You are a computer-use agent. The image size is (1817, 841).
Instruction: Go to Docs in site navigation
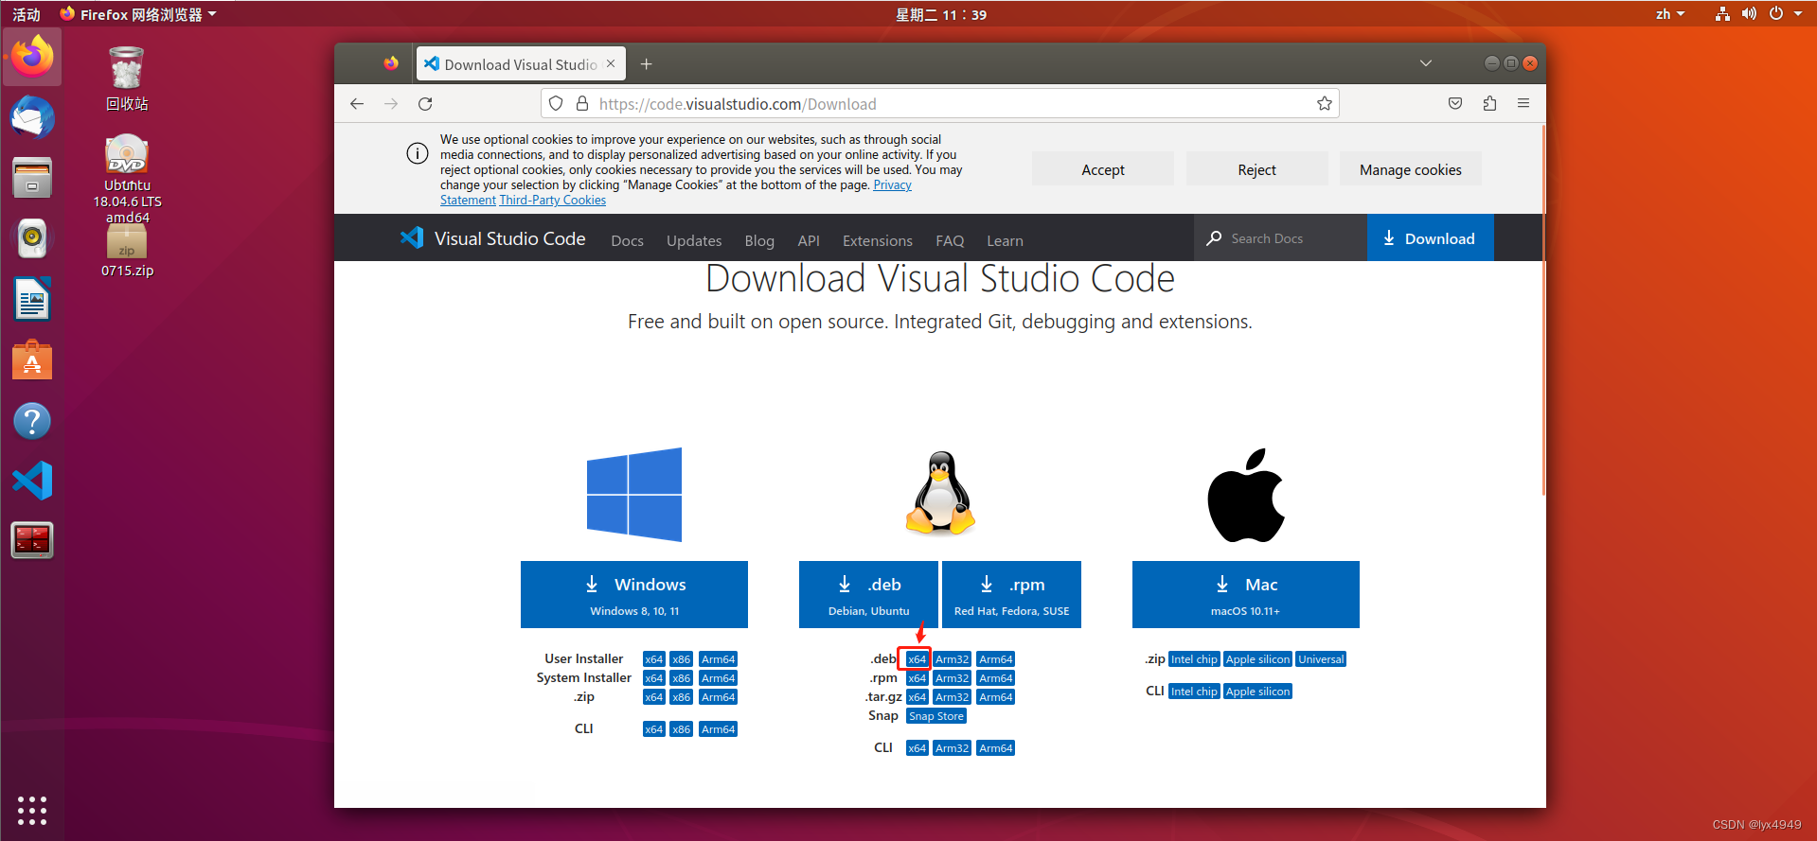(x=627, y=240)
